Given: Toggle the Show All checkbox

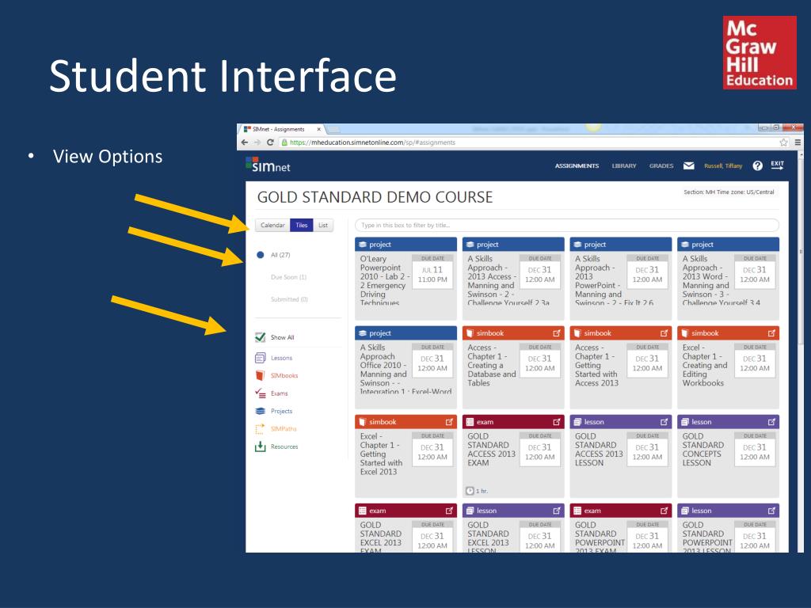Looking at the screenshot, I should (260, 337).
